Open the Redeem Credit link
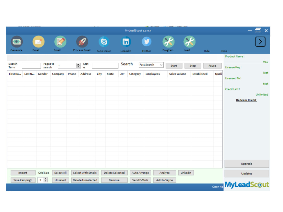283x212 pixels. [246, 100]
